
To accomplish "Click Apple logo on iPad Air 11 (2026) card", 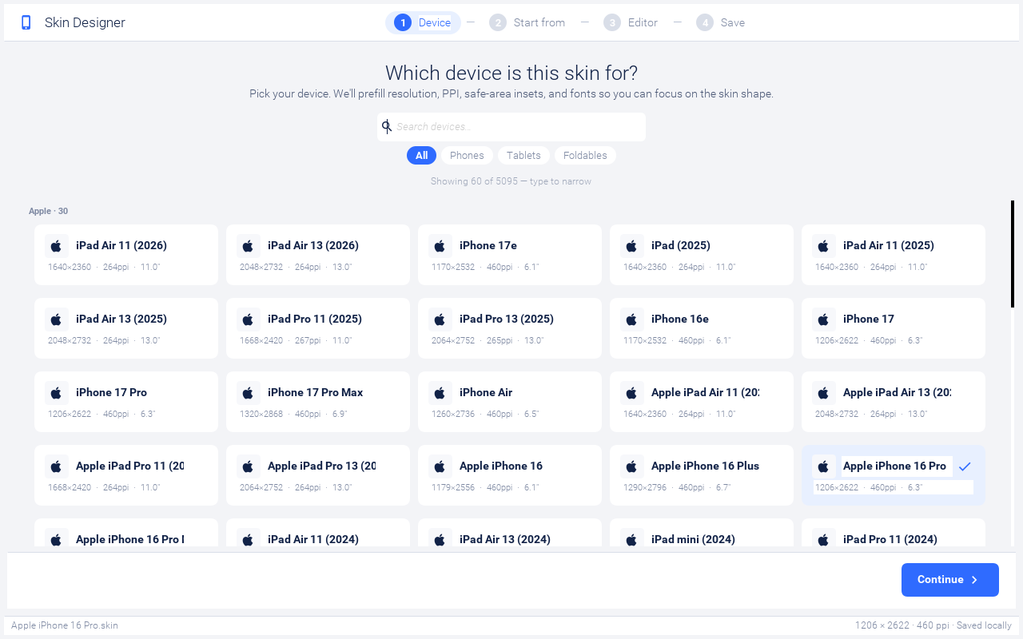I will click(56, 246).
